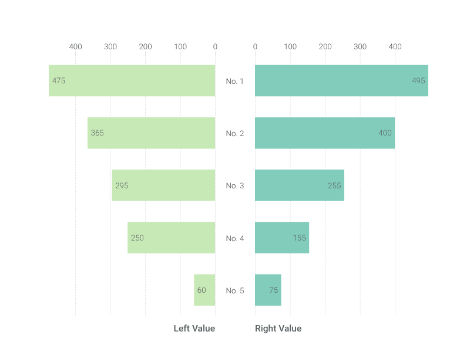The image size is (470, 352).
Task: Click the No. 4 category label
Action: click(235, 238)
